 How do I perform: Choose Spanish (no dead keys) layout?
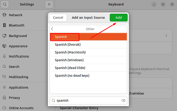point(88,76)
